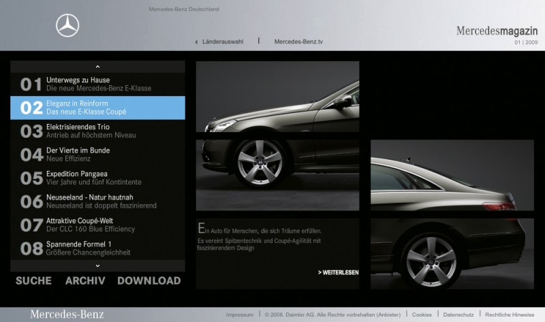The image size is (545, 322).
Task: Click the Mercedes-Benz footer wordmark
Action: pyautogui.click(x=67, y=315)
